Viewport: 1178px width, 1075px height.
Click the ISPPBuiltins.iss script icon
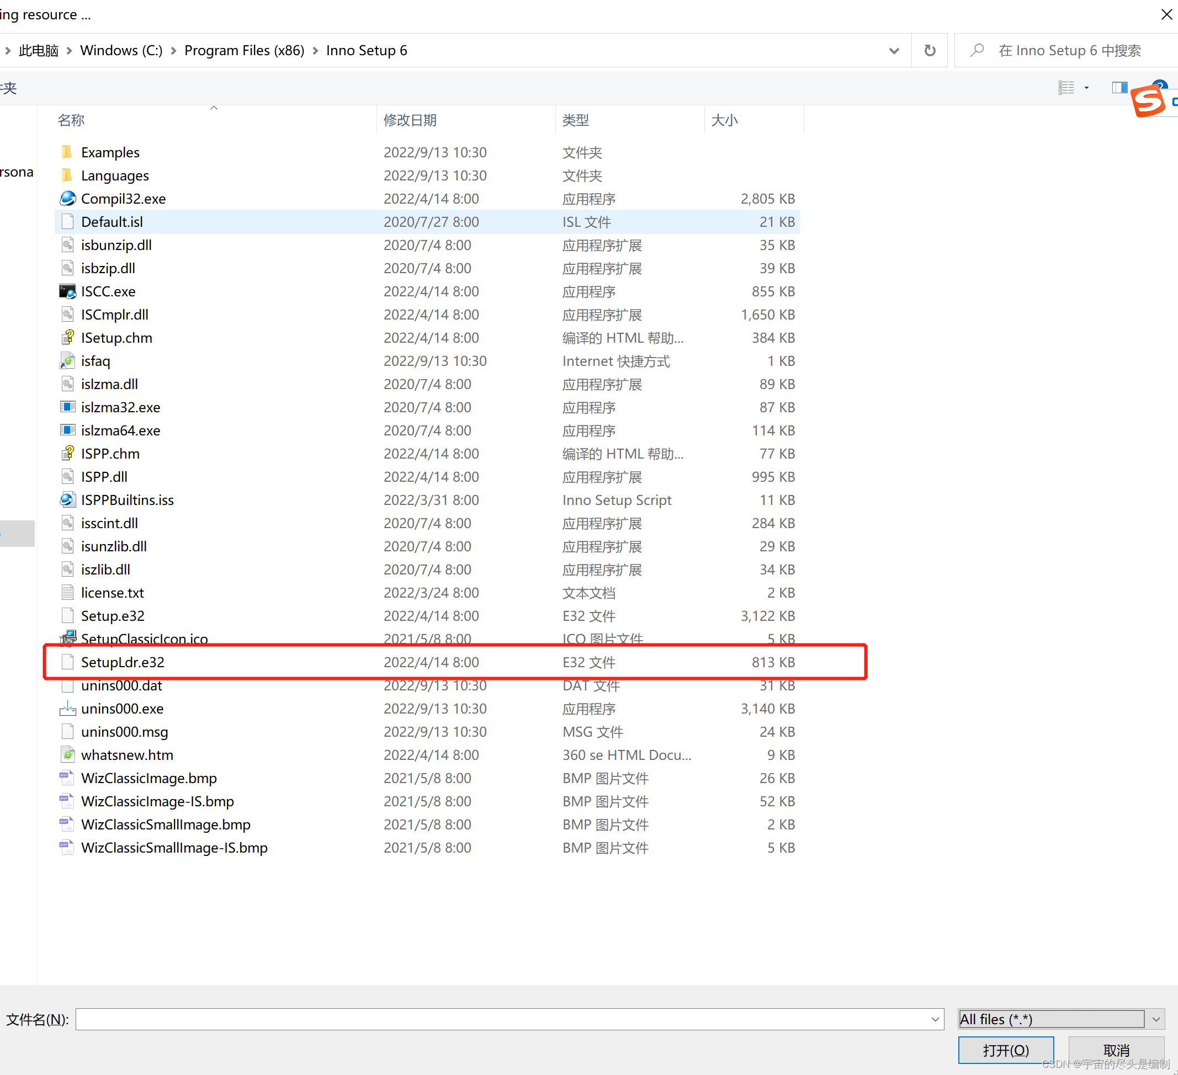tap(68, 500)
